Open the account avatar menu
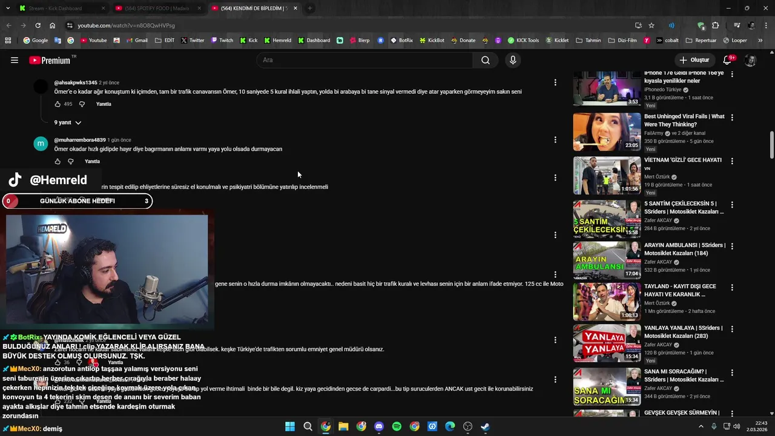Screen dimensions: 775x436 750,60
